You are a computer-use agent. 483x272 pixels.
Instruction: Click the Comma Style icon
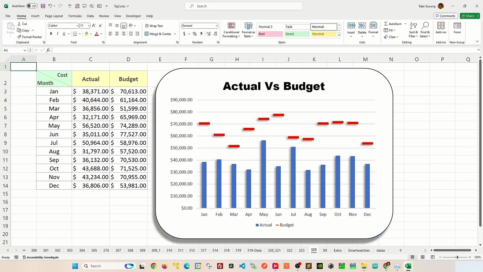(x=201, y=34)
